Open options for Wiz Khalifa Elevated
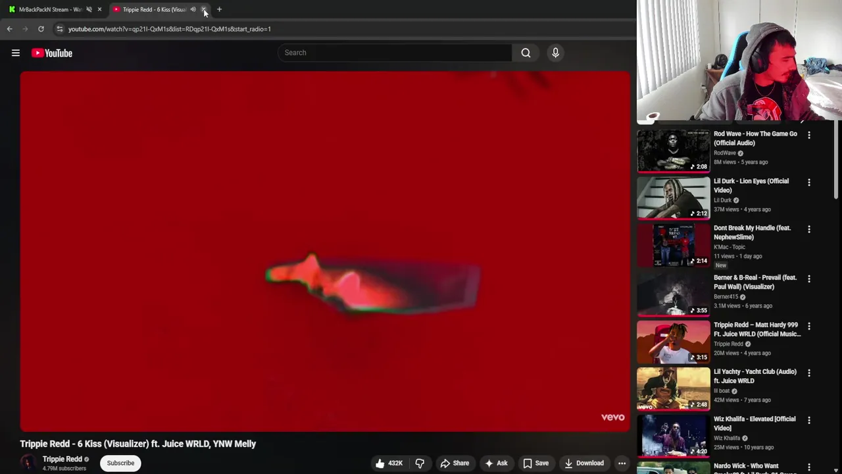 (x=809, y=420)
